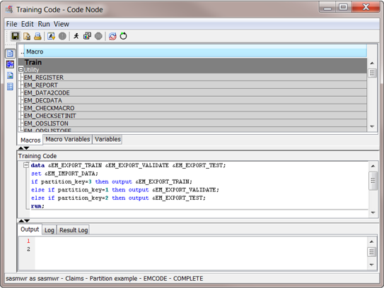384x288 pixels.
Task: Collapse the data step code fold marker
Action: pyautogui.click(x=26, y=165)
